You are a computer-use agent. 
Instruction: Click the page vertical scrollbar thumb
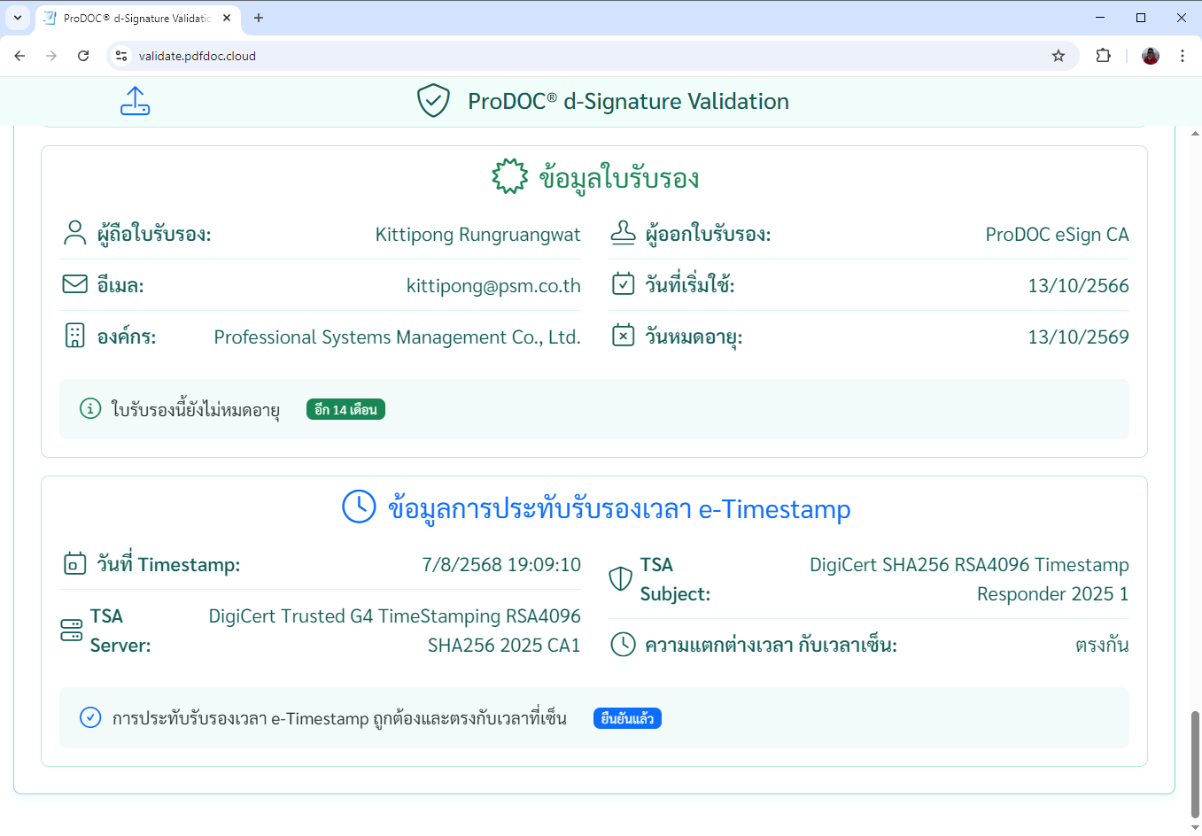(x=1195, y=764)
